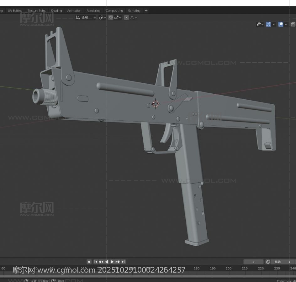
Task: Toggle proportional editing in the header
Action: coord(126,18)
